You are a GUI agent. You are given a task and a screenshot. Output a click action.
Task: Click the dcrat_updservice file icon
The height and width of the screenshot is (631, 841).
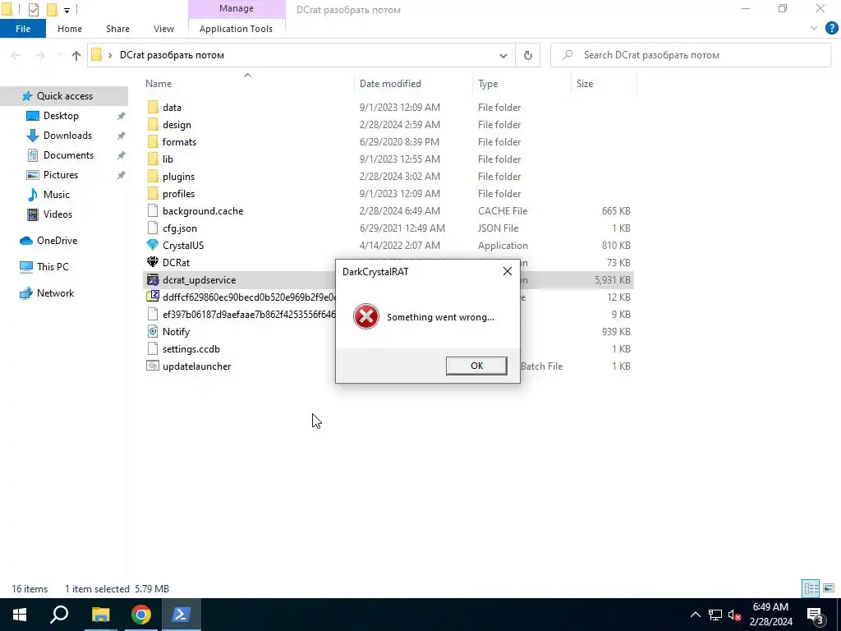click(153, 279)
